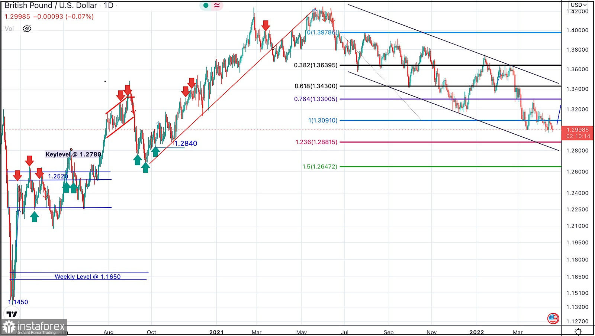The image size is (595, 336).
Task: Click 1.32000 on the price axis
Action: point(577,110)
